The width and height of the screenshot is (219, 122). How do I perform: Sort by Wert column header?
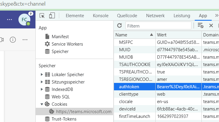178,35
